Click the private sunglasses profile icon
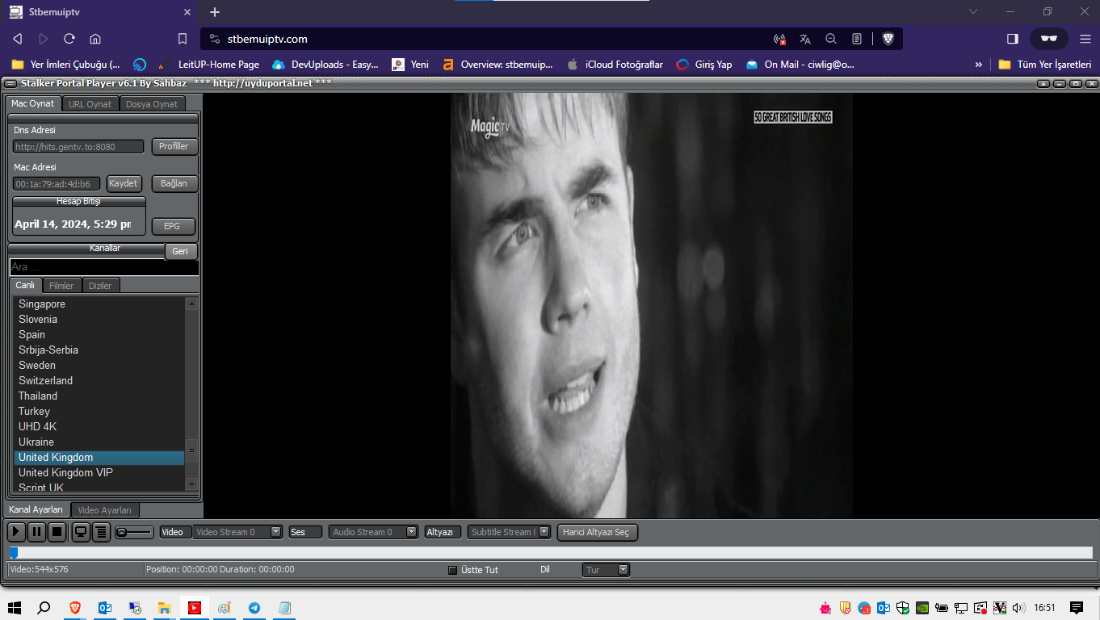Screen dimensions: 1100x620 coord(1049,39)
